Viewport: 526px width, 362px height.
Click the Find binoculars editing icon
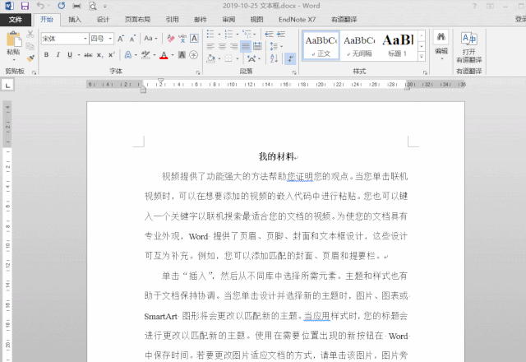coord(441,37)
